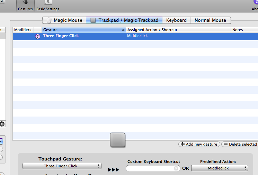
Task: Switch to the Keyboard tab
Action: [x=176, y=20]
